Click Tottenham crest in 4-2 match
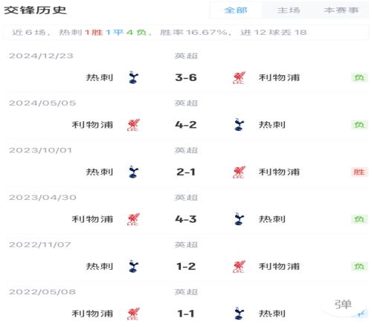Screen dimensions: 372x327 coord(239,125)
